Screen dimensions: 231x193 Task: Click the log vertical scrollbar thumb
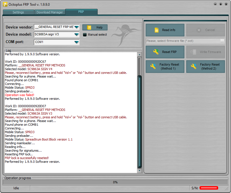click(x=139, y=122)
